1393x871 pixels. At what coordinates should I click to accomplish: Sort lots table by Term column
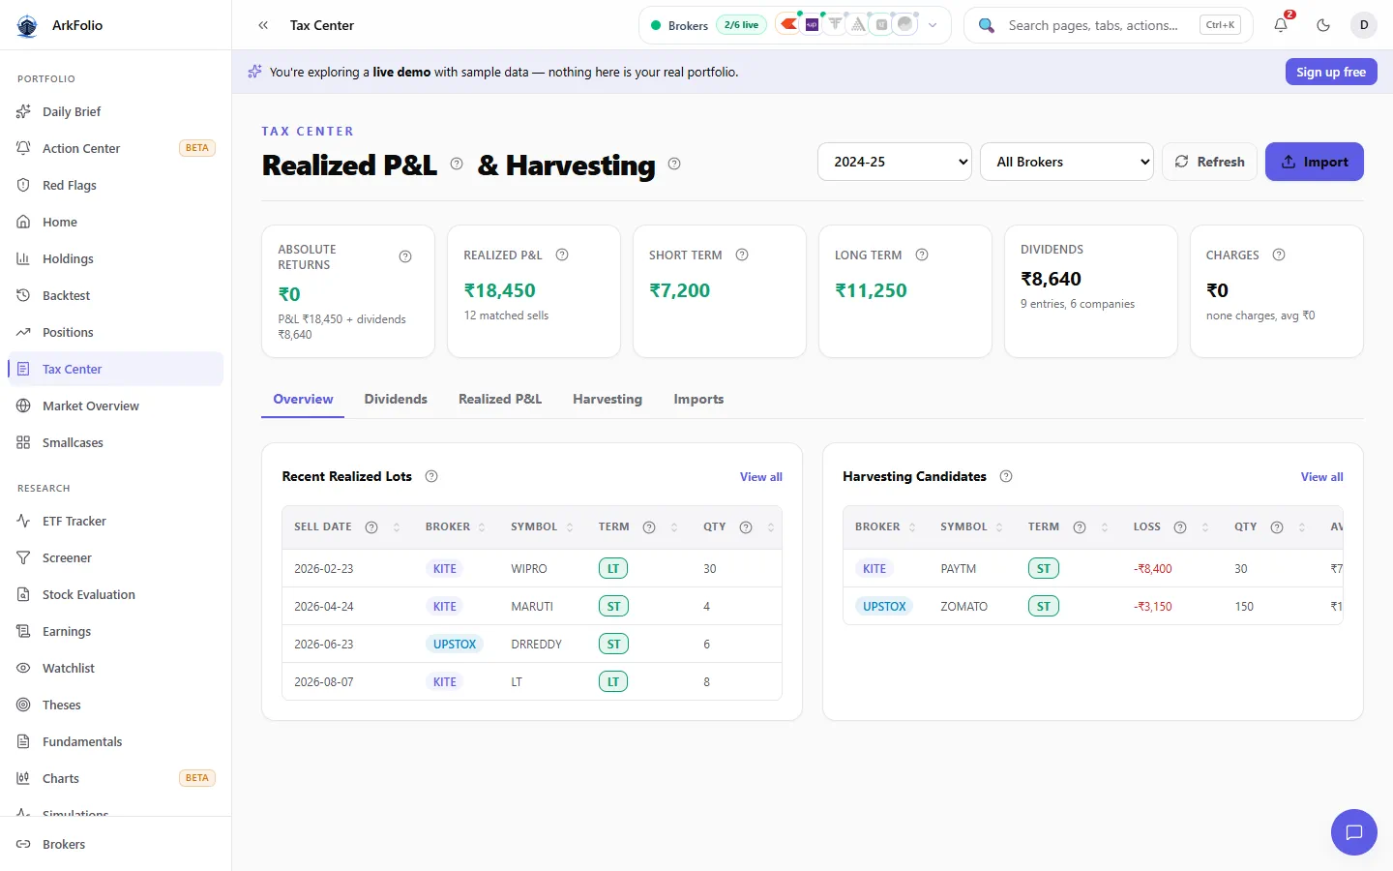[x=674, y=527]
